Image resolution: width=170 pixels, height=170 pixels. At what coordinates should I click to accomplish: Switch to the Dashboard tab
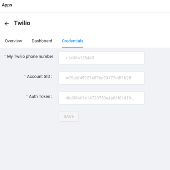tap(42, 41)
